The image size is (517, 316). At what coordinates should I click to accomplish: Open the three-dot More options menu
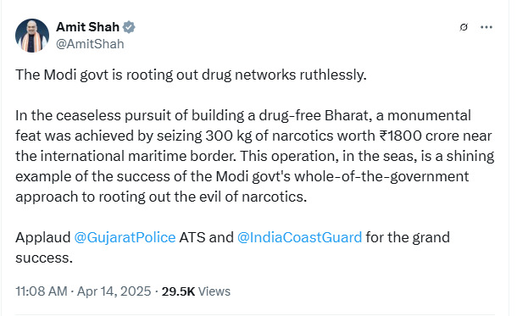[486, 27]
